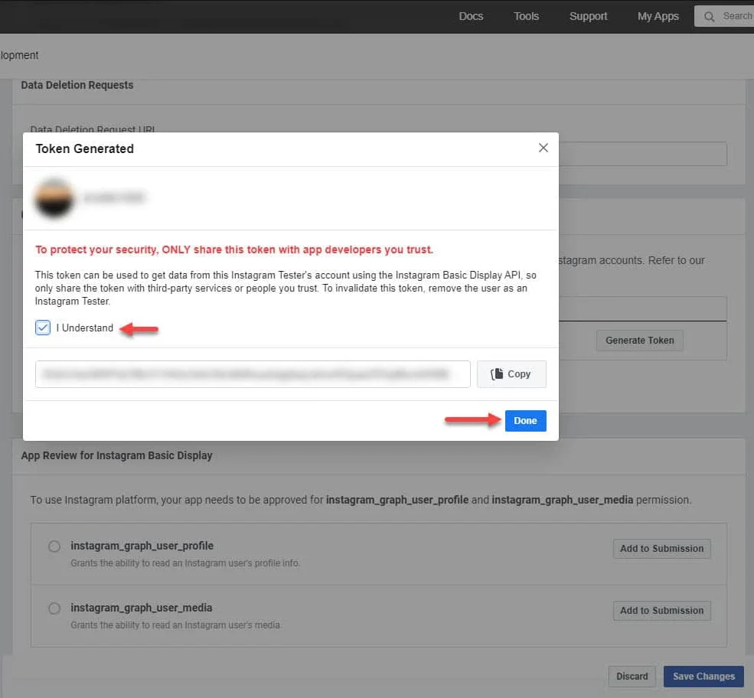This screenshot has width=754, height=698.
Task: Click the Generate Token button
Action: (639, 341)
